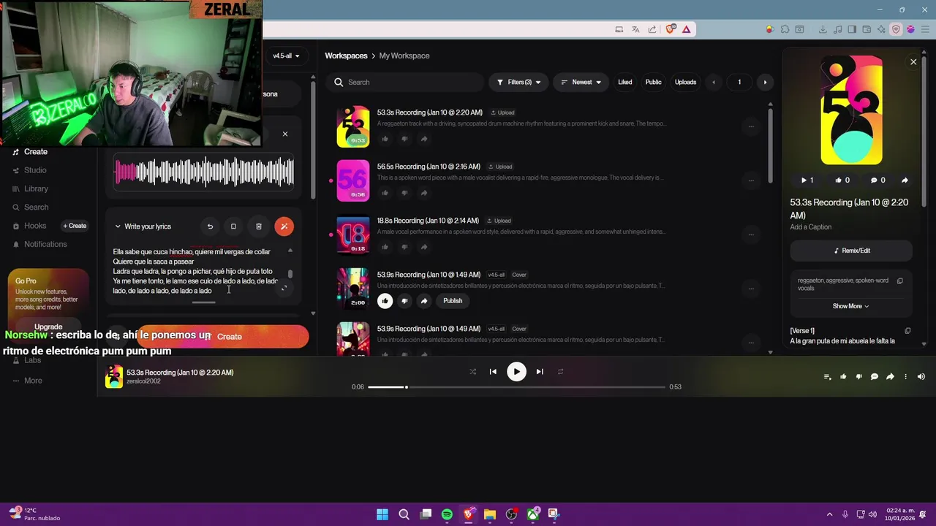Click the Upgrade button
The image size is (936, 526).
tap(48, 327)
